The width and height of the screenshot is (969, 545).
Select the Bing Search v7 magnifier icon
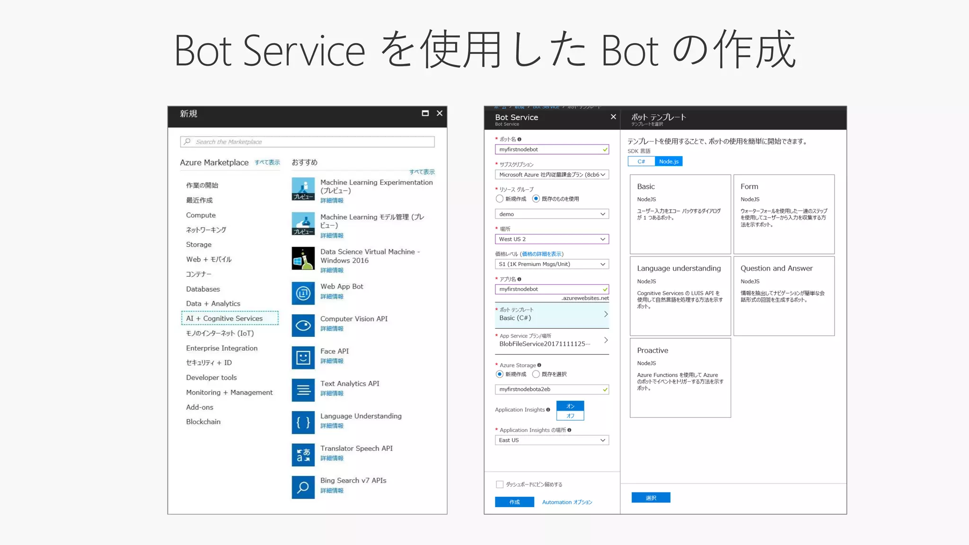(x=303, y=487)
